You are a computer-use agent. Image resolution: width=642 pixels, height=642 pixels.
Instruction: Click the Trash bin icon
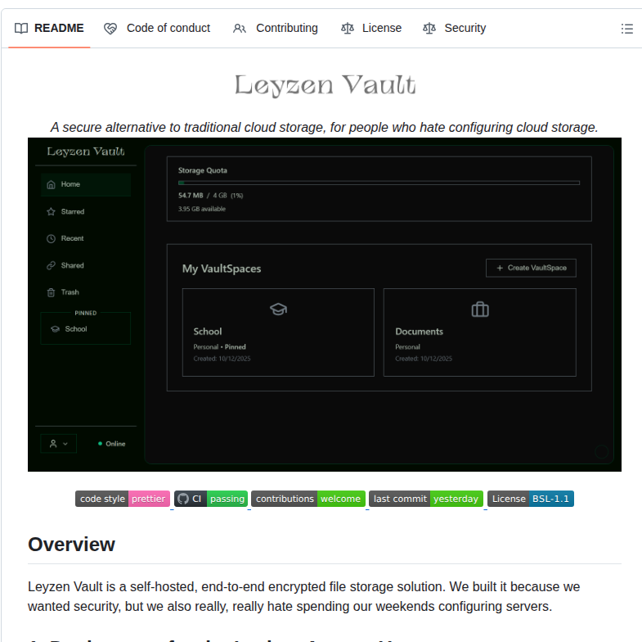click(51, 292)
